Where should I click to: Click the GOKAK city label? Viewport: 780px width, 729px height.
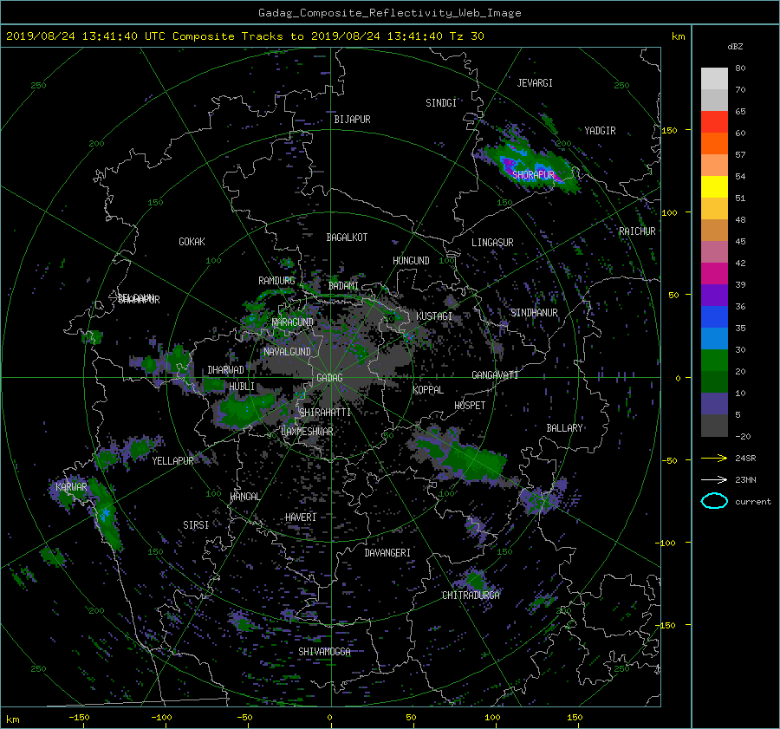[x=192, y=242]
